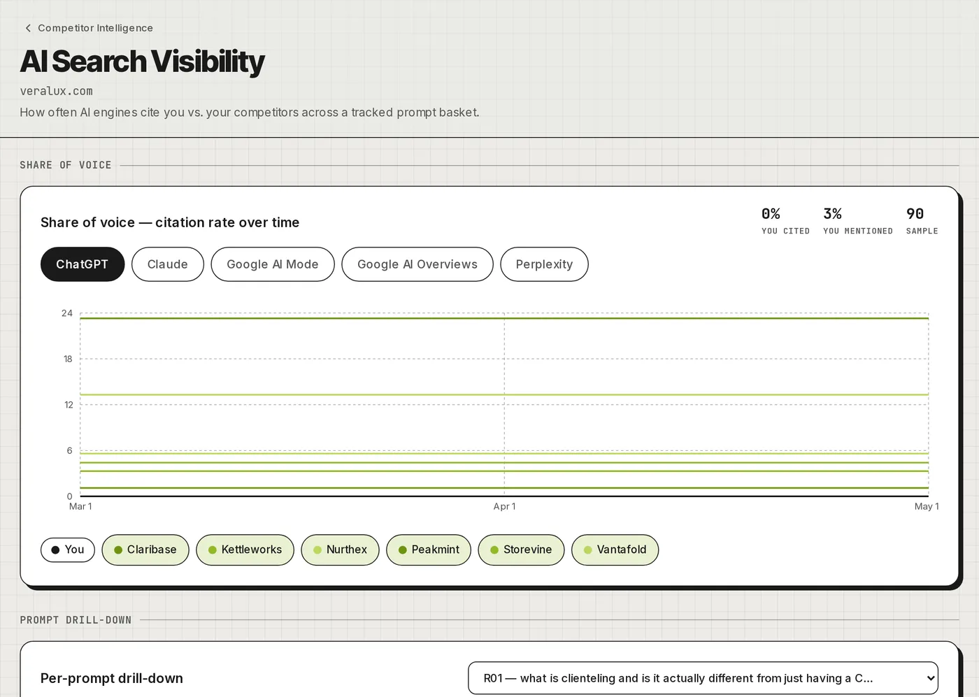
Task: Click the AI Search Visibility heading
Action: pos(142,62)
